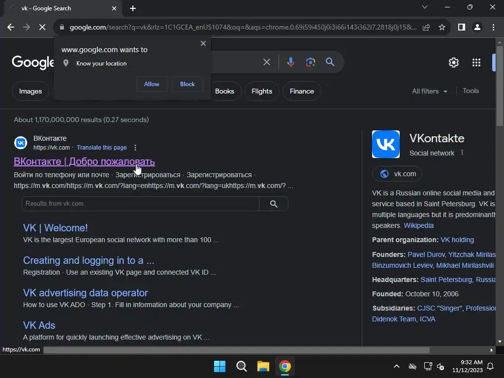Switch to Finance results tab
The height and width of the screenshot is (378, 504).
click(302, 91)
